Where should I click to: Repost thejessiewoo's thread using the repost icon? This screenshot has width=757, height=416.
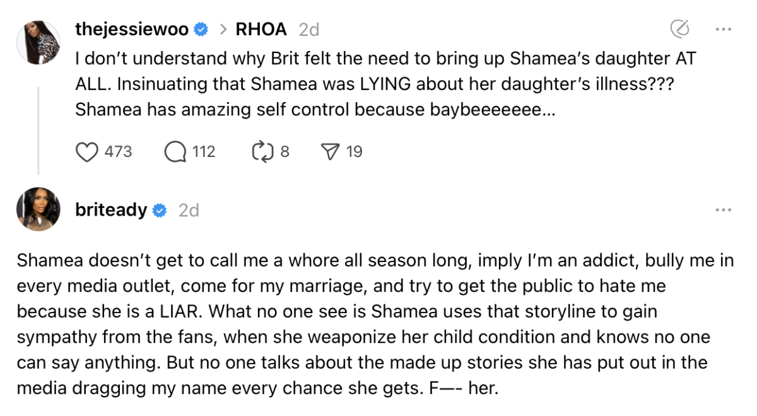pyautogui.click(x=260, y=152)
